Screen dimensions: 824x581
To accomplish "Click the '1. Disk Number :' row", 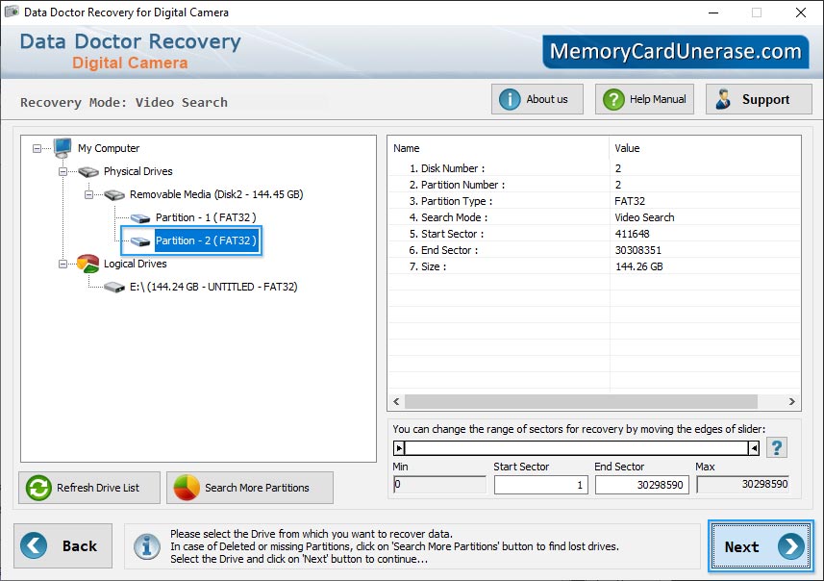I will coord(594,168).
